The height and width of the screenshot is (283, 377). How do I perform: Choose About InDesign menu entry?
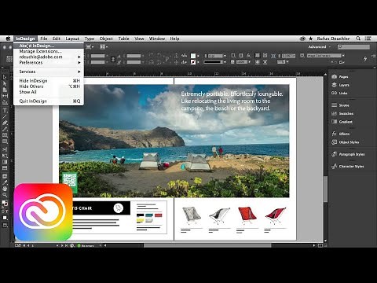coord(49,46)
